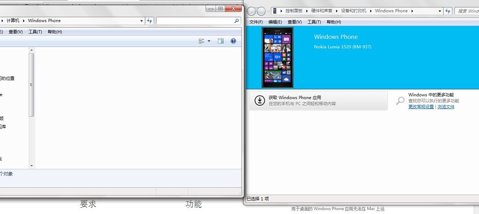479x214 pixels.
Task: Expand the view options dropdown arrow
Action: tap(209, 41)
